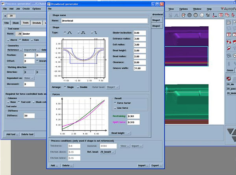
Task: Select Force factor result option
Action: pos(122,103)
